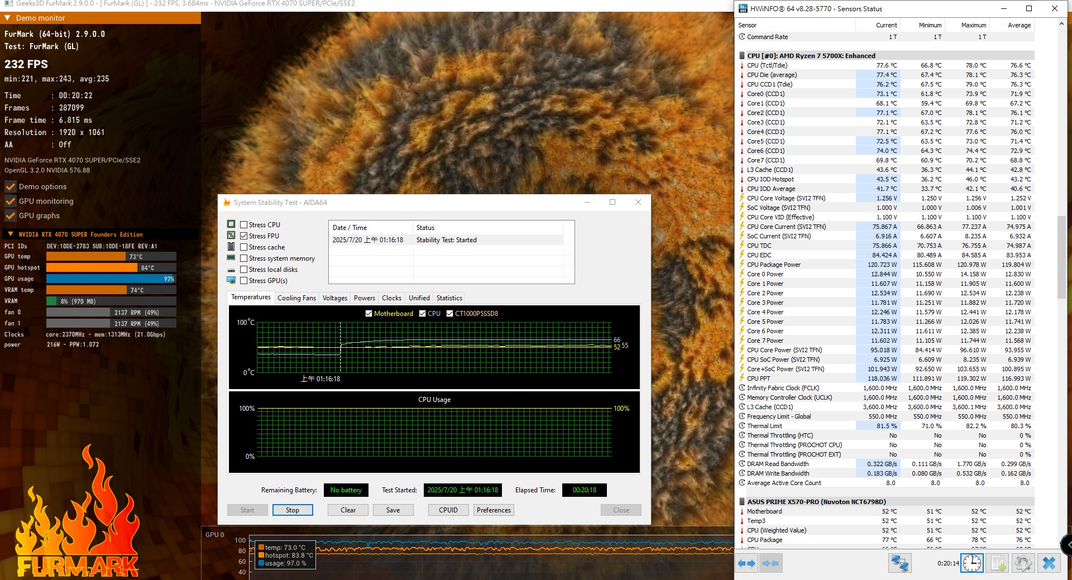Uncheck Motherboard in the temperature graph legend
Screen dimensions: 1072x580
click(x=368, y=313)
